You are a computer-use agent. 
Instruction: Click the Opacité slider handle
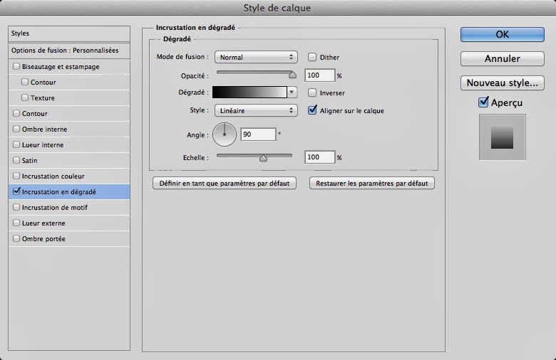click(292, 75)
